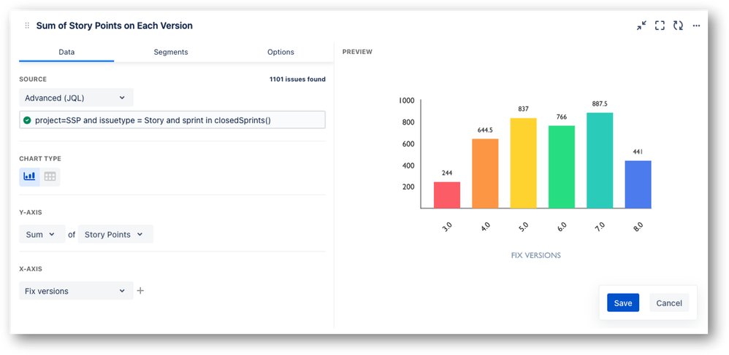Click the Y-AXIS section label
This screenshot has height=355, width=729.
(31, 213)
